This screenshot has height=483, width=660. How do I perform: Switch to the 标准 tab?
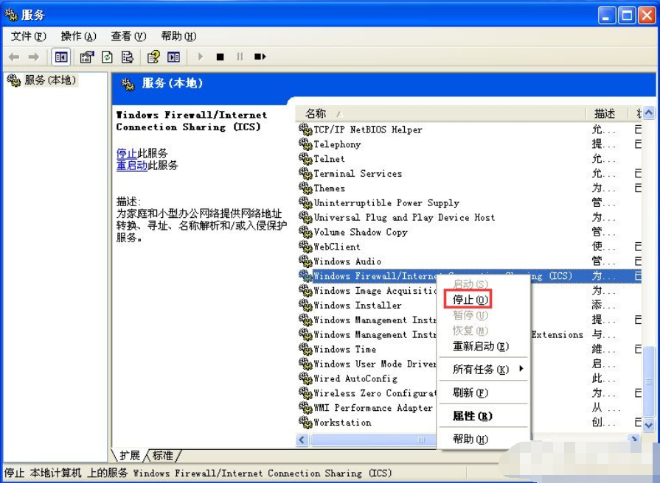161,456
